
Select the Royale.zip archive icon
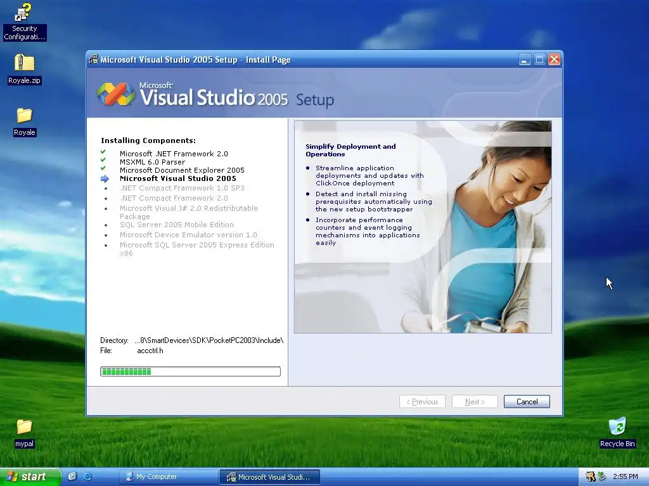[x=24, y=69]
